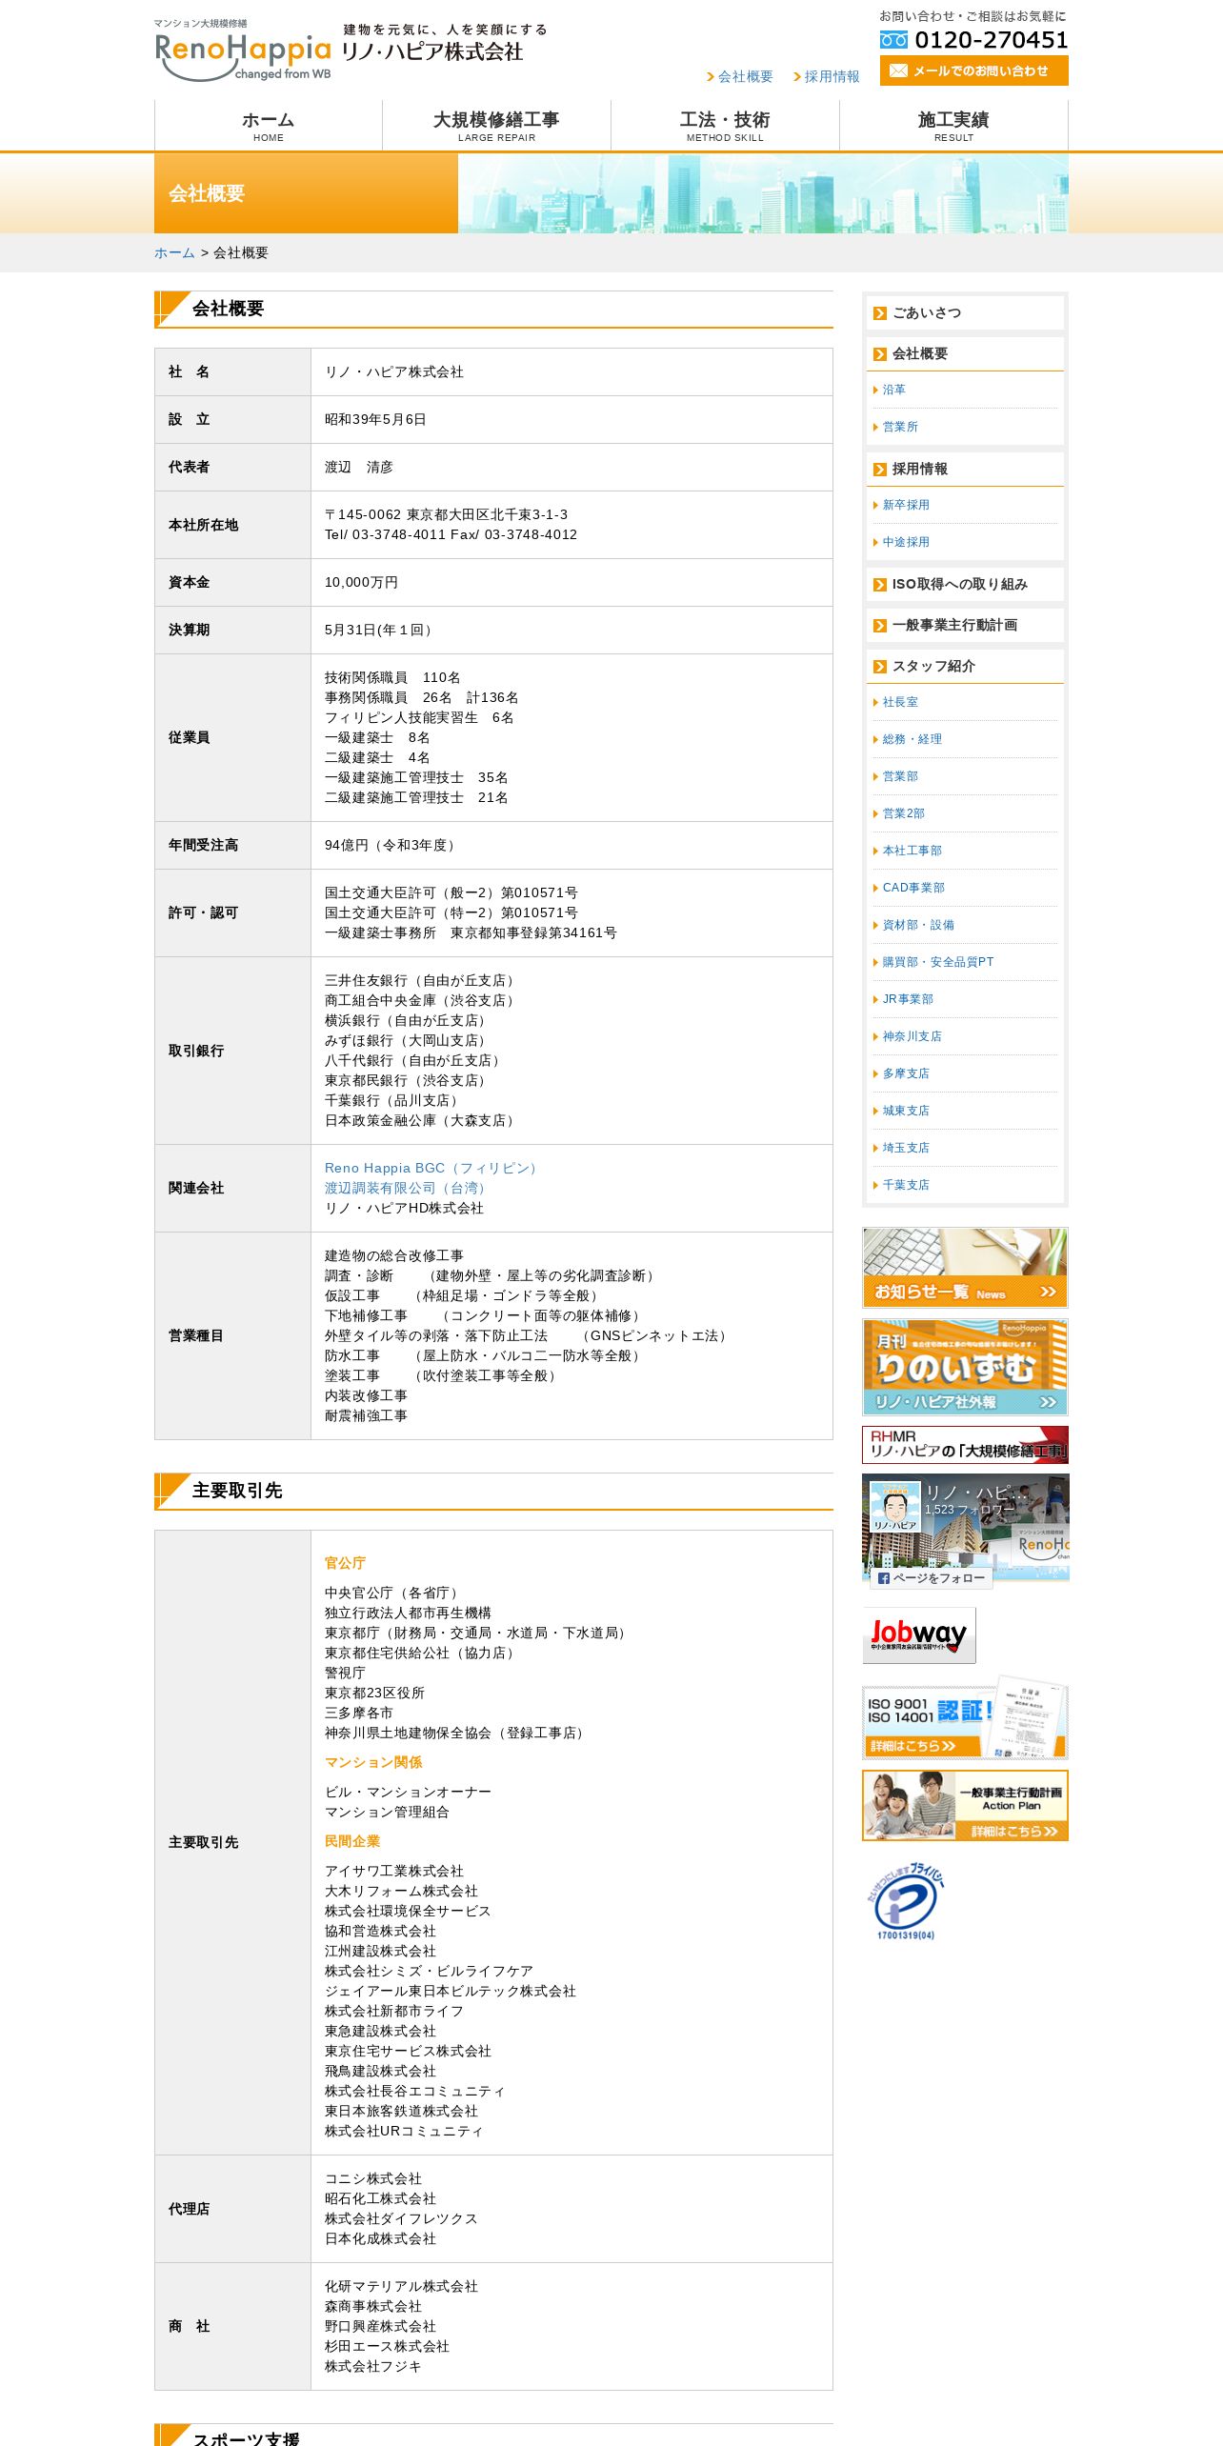Screen dimensions: 1223x2446
Task: Click 一般事業主行動計画 Action Plan banner
Action: [x=965, y=1806]
